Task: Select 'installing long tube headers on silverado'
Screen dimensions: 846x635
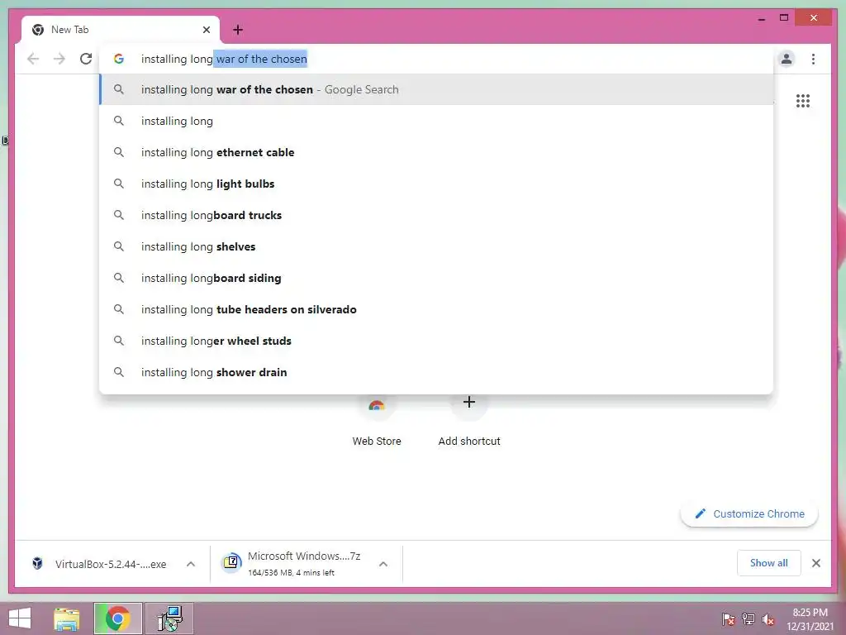Action: click(436, 309)
